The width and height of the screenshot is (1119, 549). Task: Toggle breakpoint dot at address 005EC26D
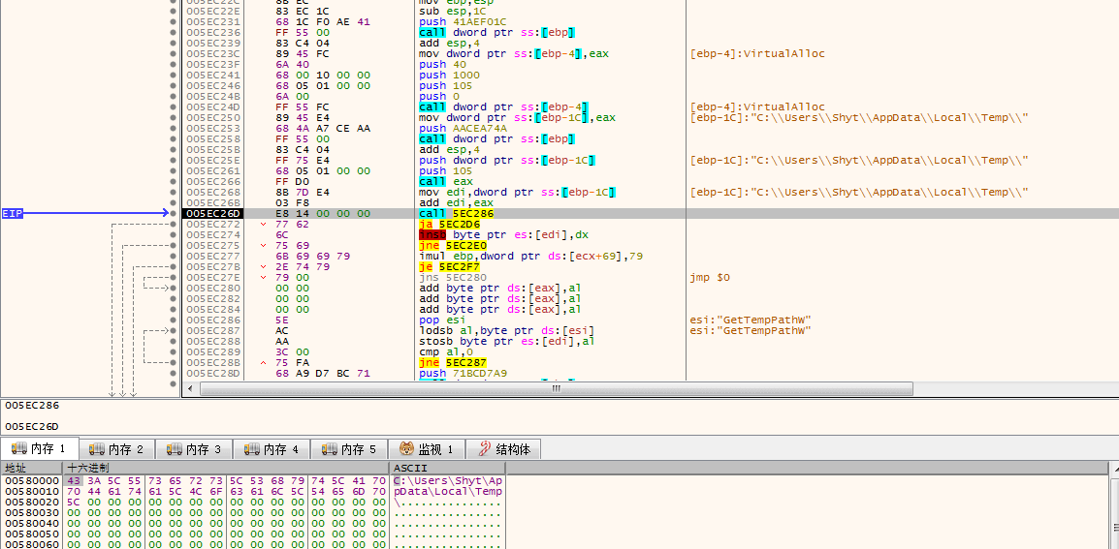point(174,213)
